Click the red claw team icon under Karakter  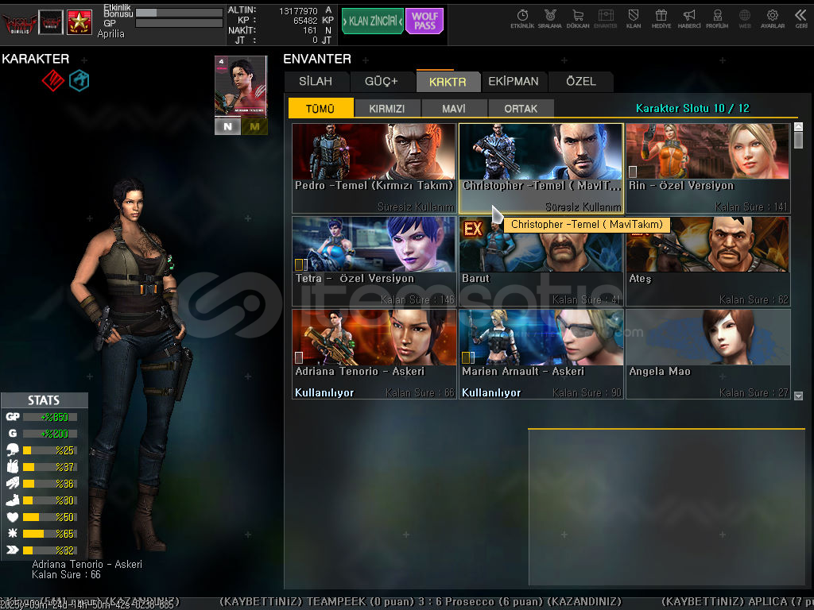tap(53, 80)
